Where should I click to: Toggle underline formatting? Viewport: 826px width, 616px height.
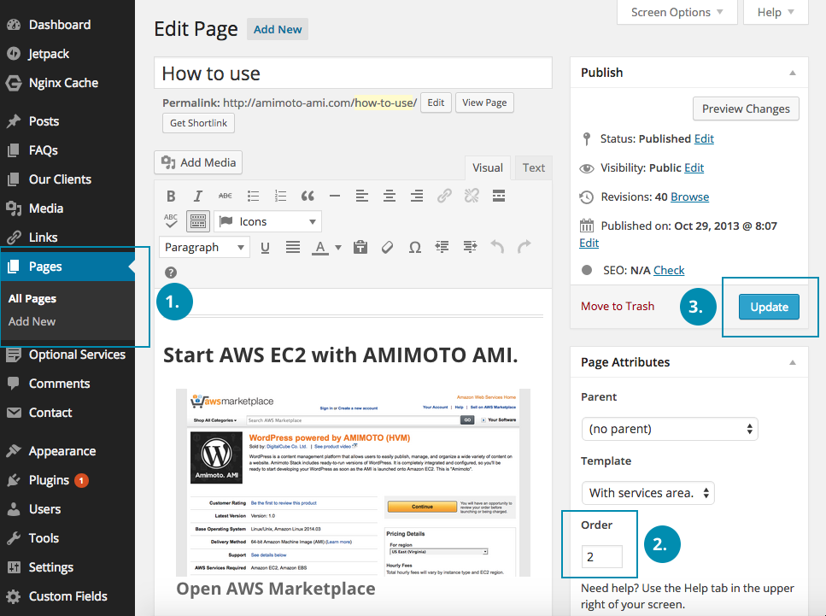pos(265,248)
